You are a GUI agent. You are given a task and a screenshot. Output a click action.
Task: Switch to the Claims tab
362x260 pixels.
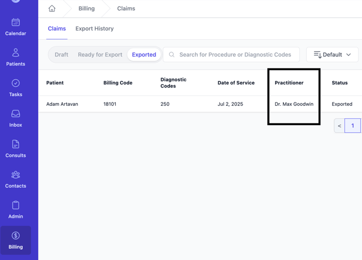tap(57, 29)
